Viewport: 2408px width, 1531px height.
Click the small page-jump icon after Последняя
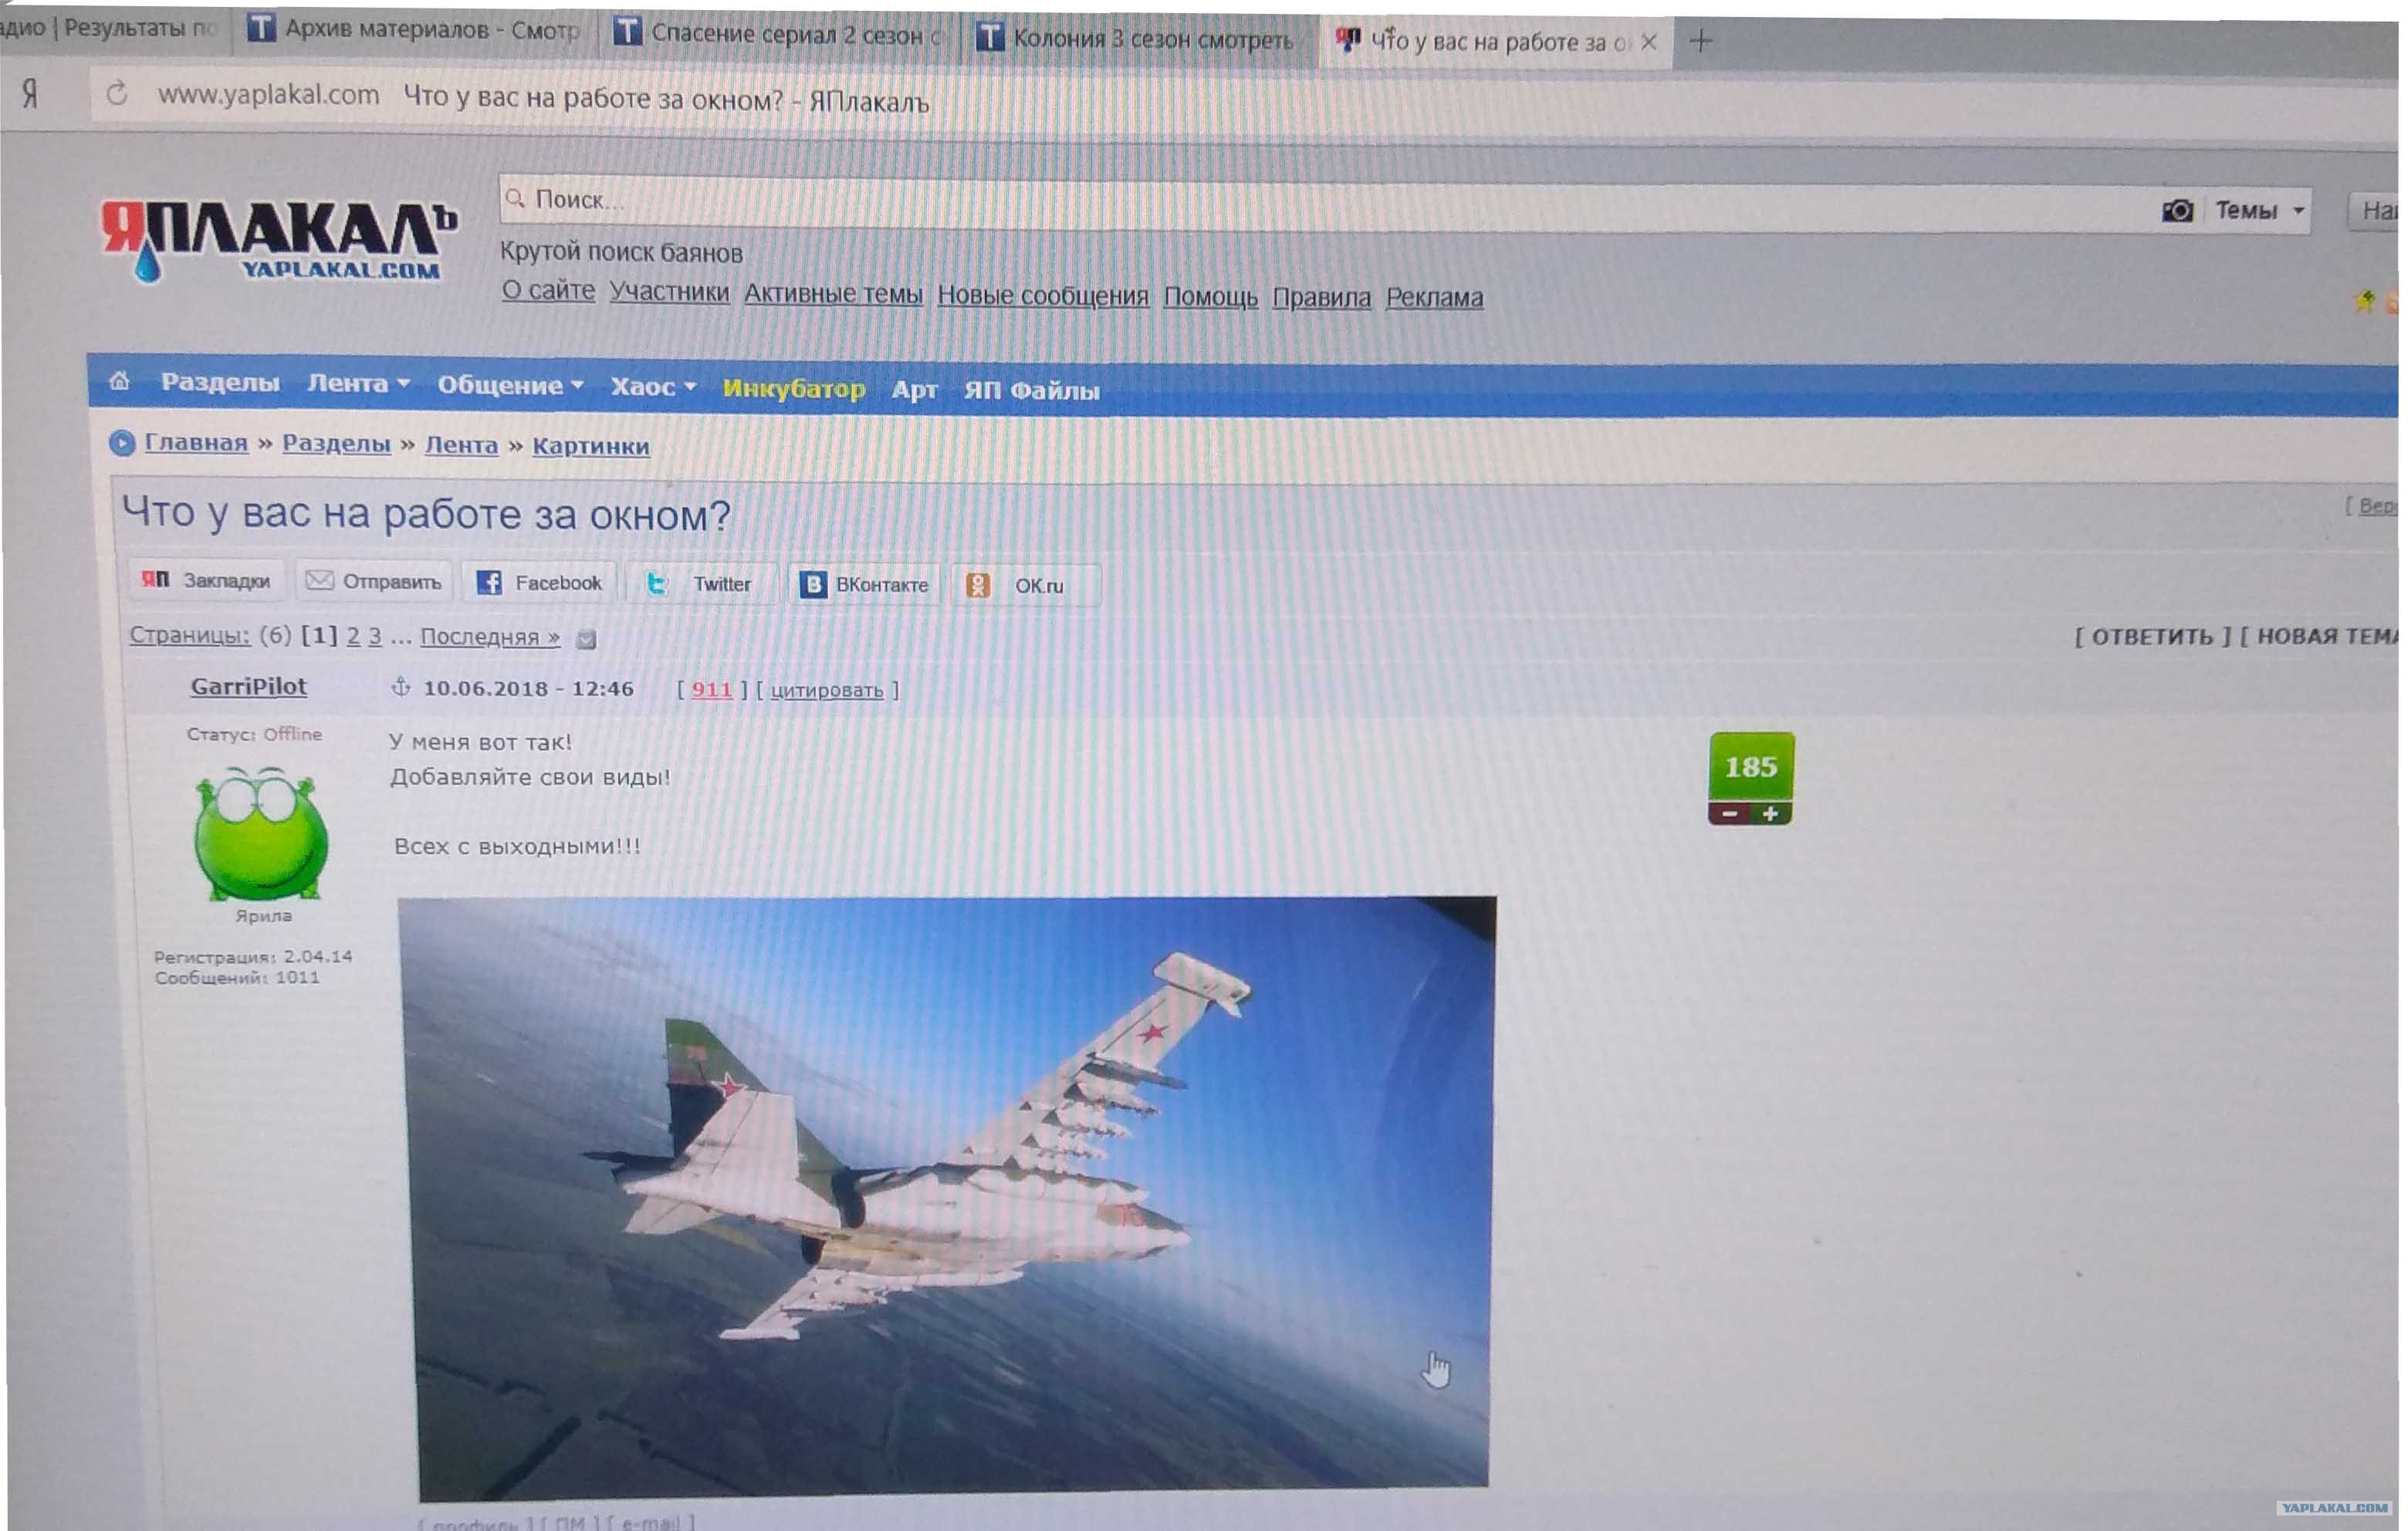(586, 639)
